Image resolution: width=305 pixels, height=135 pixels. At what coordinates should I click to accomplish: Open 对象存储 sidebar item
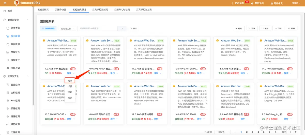tap(16, 68)
